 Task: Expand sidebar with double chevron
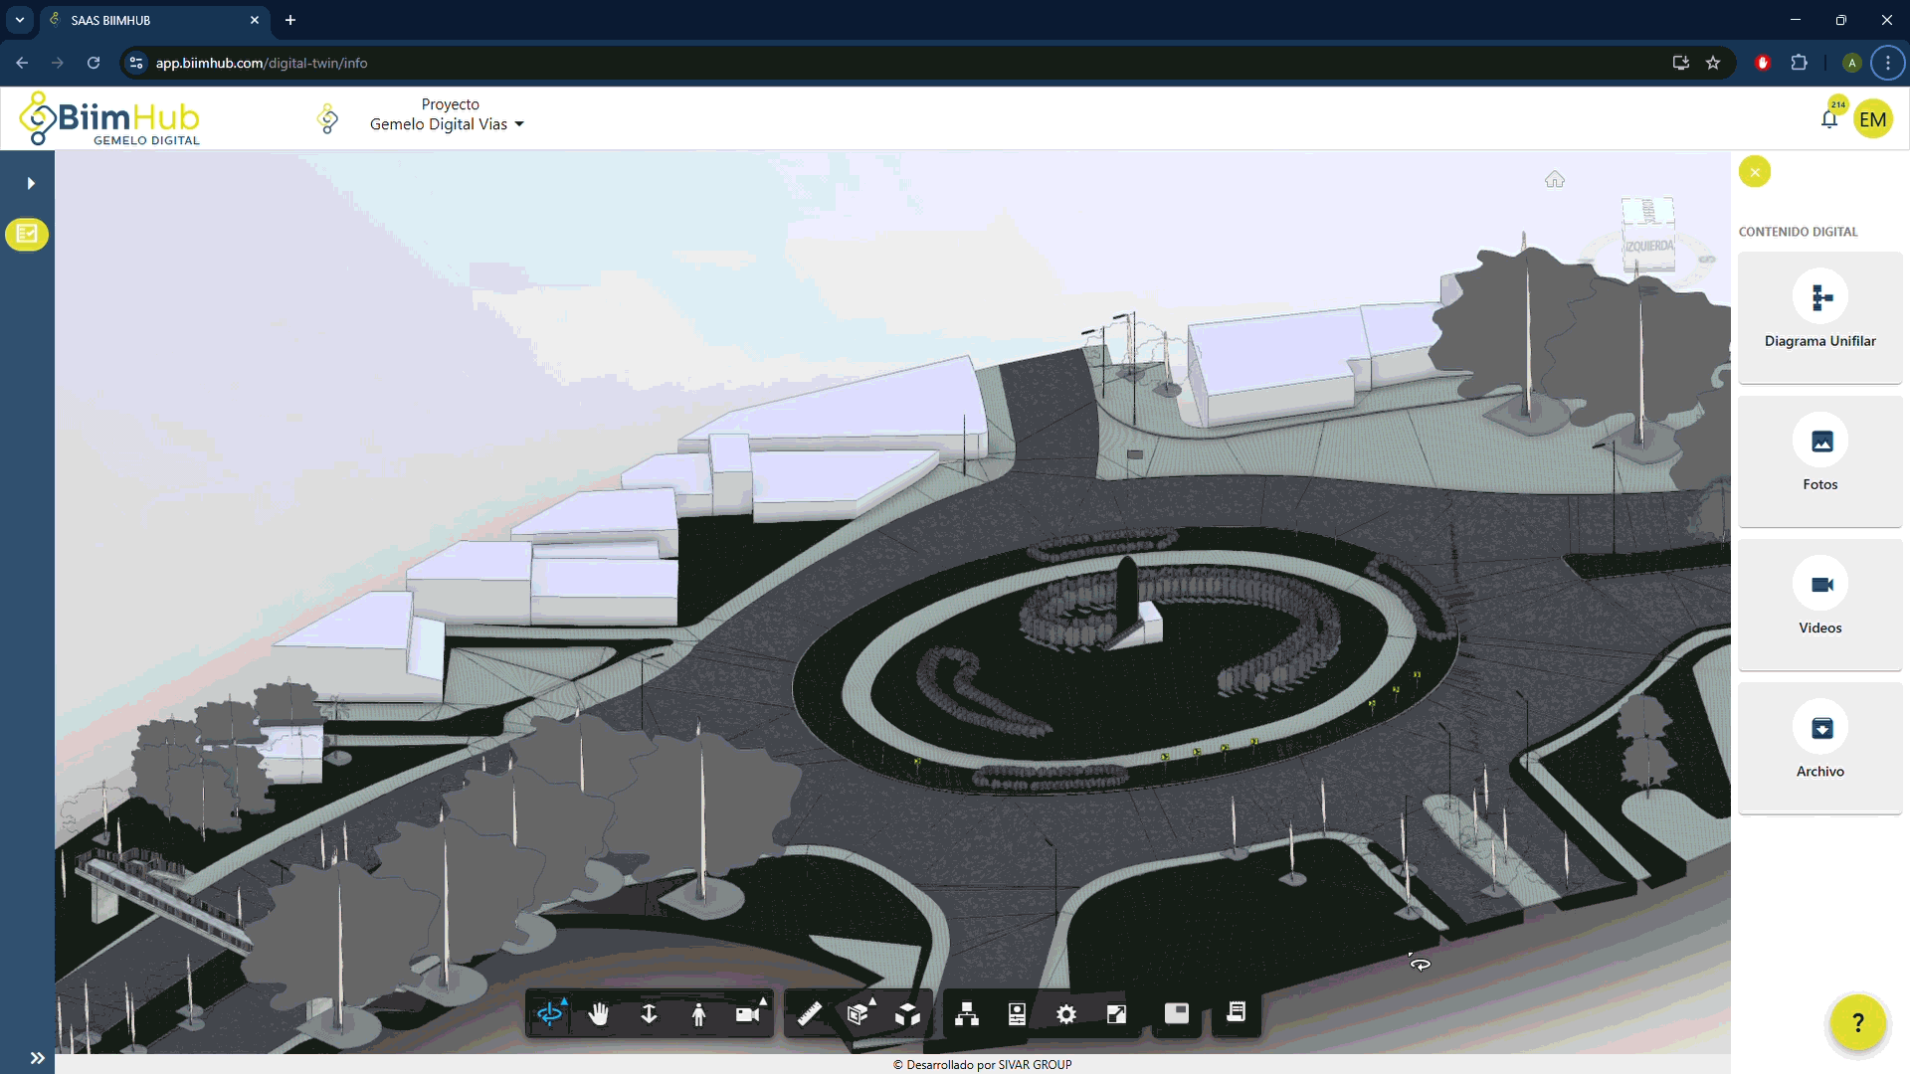pos(37,1057)
